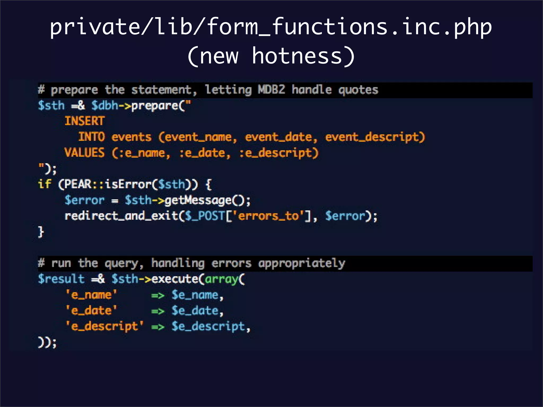Click the $e_descript variable value
The width and height of the screenshot is (543, 407).
point(208,326)
